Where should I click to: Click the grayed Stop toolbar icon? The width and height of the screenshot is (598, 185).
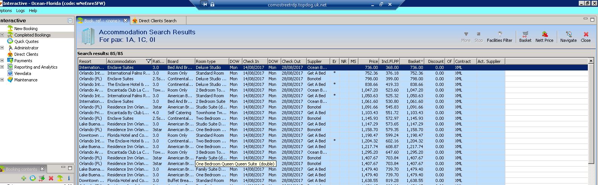click(479, 34)
